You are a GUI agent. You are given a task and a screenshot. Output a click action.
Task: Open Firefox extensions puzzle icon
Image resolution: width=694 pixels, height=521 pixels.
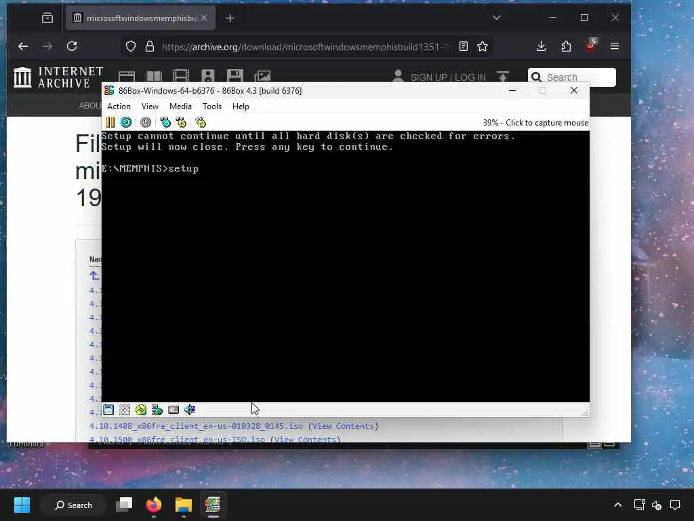click(566, 47)
